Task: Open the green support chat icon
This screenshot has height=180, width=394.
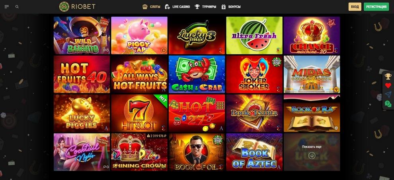Action: point(388,104)
